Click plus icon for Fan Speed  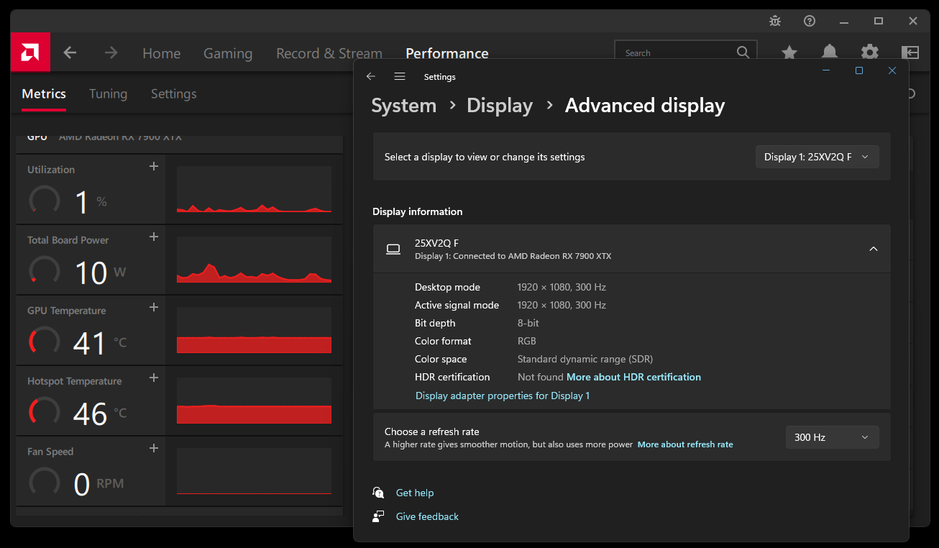coord(153,449)
